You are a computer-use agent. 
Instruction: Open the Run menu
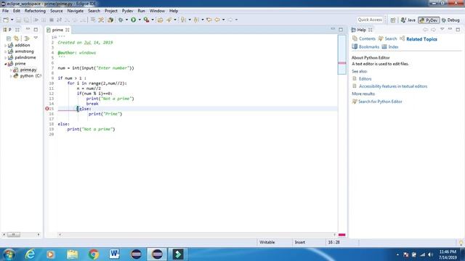click(x=142, y=11)
